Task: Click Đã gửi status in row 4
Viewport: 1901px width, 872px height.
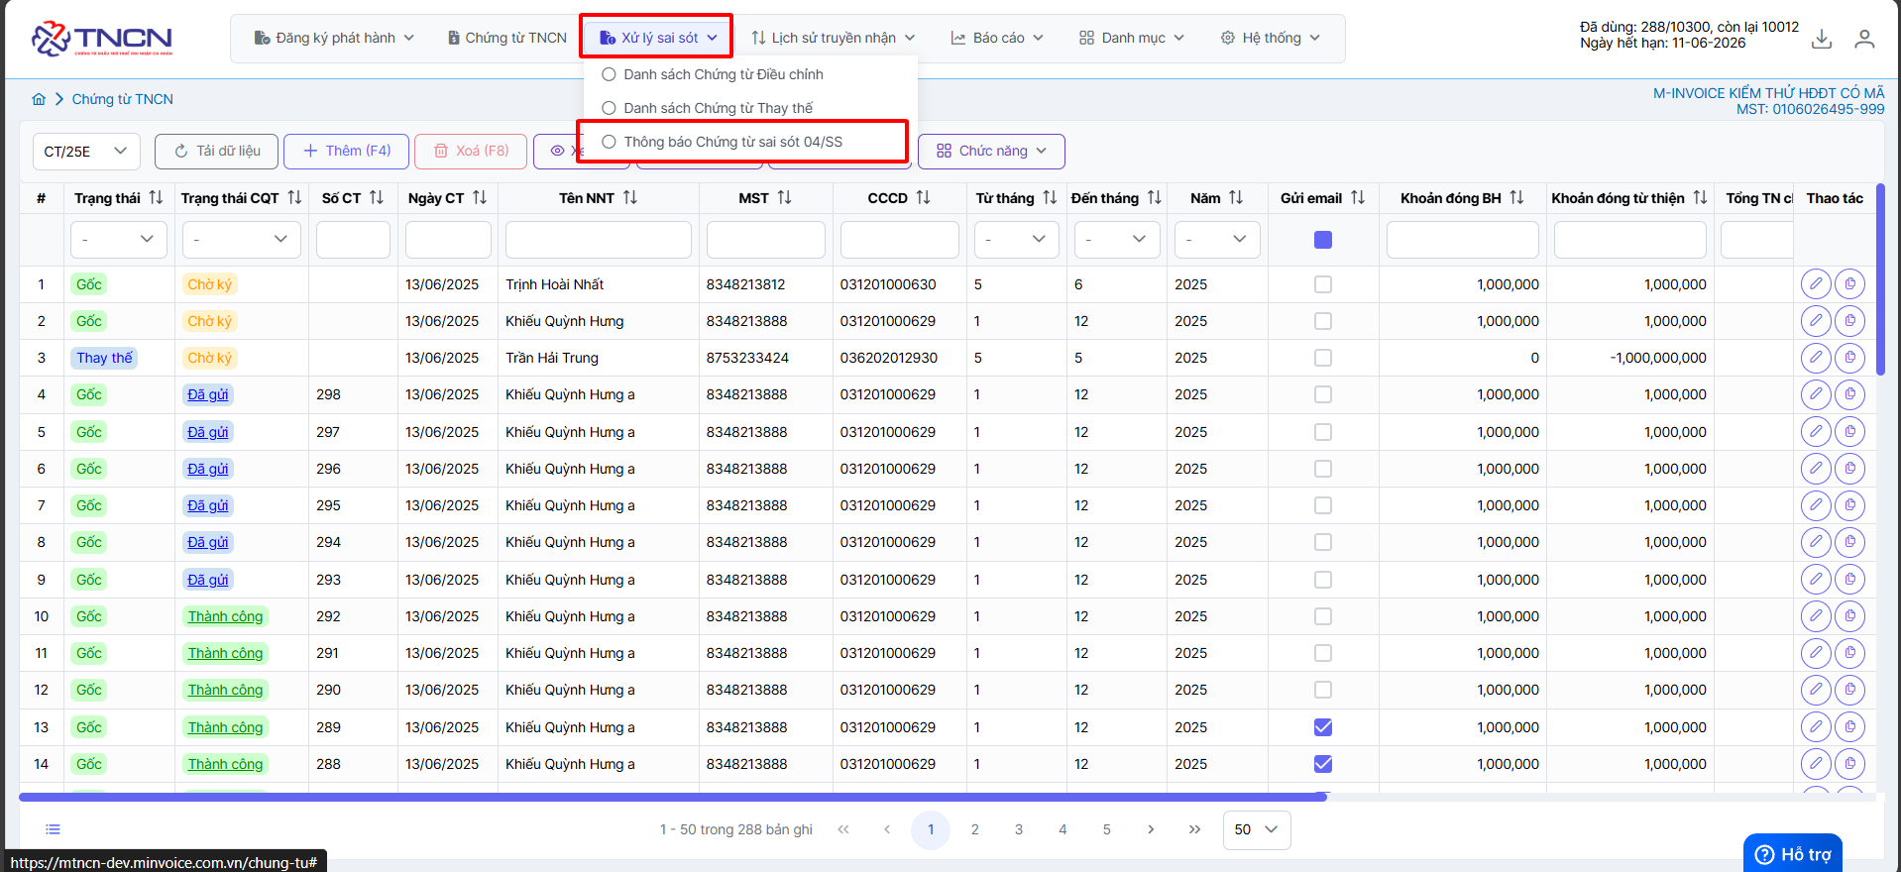Action: click(x=208, y=394)
